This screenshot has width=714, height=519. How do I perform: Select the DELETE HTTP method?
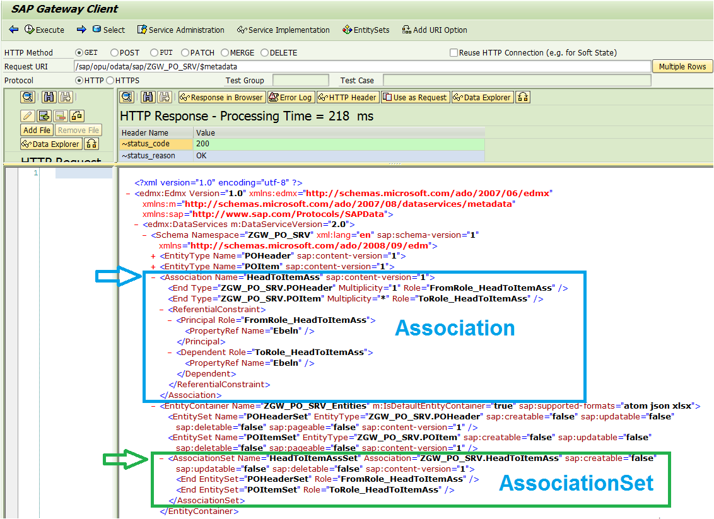point(265,53)
